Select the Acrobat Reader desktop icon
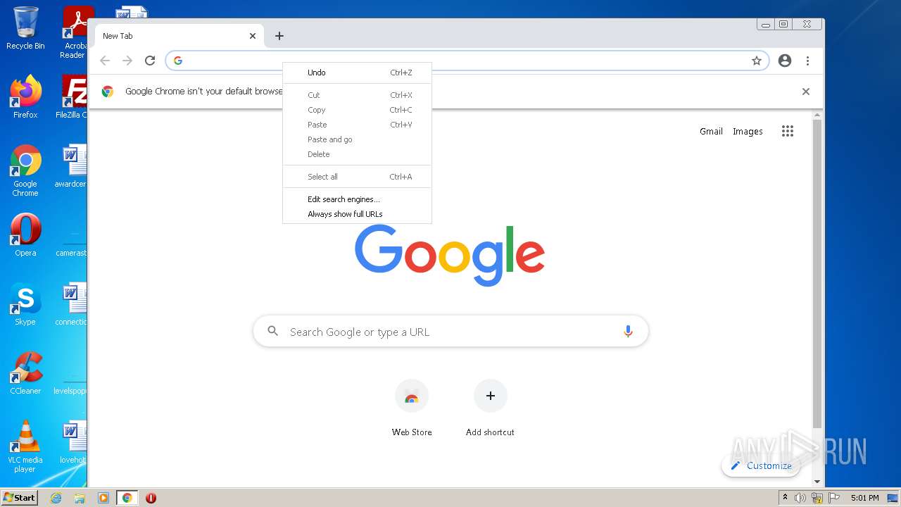 pyautogui.click(x=75, y=32)
